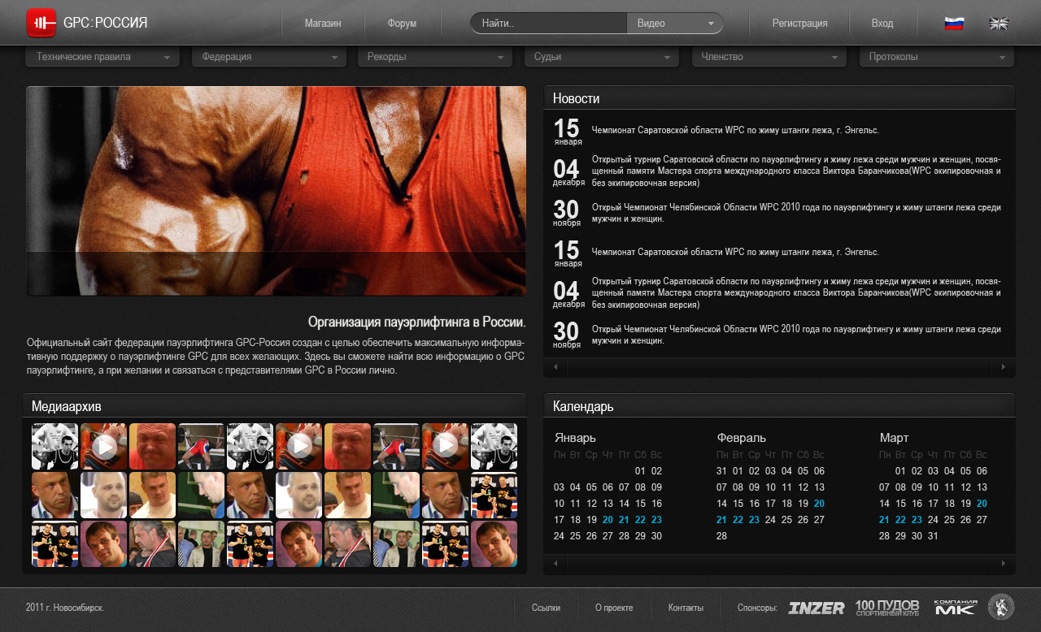
Task: Select March 21 in the calendar
Action: 884,520
